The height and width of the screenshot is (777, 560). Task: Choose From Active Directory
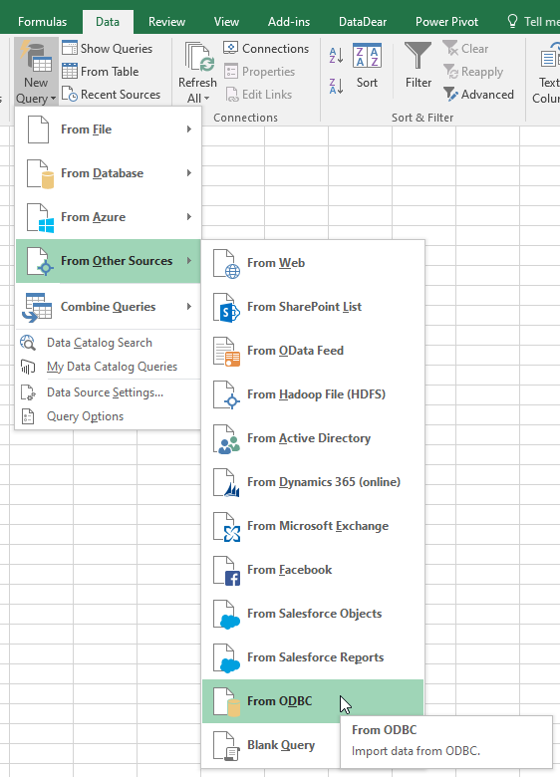click(x=313, y=438)
